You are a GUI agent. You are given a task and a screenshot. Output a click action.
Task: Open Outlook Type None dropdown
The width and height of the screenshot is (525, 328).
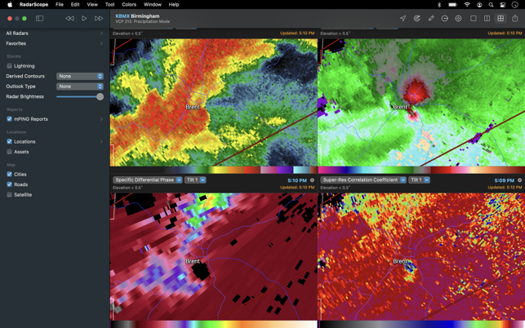[x=80, y=86]
